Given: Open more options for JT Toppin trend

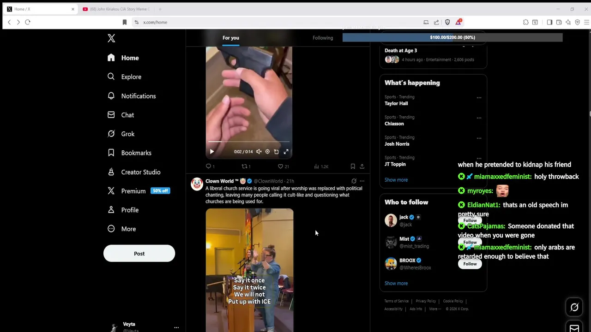Looking at the screenshot, I should click(479, 159).
